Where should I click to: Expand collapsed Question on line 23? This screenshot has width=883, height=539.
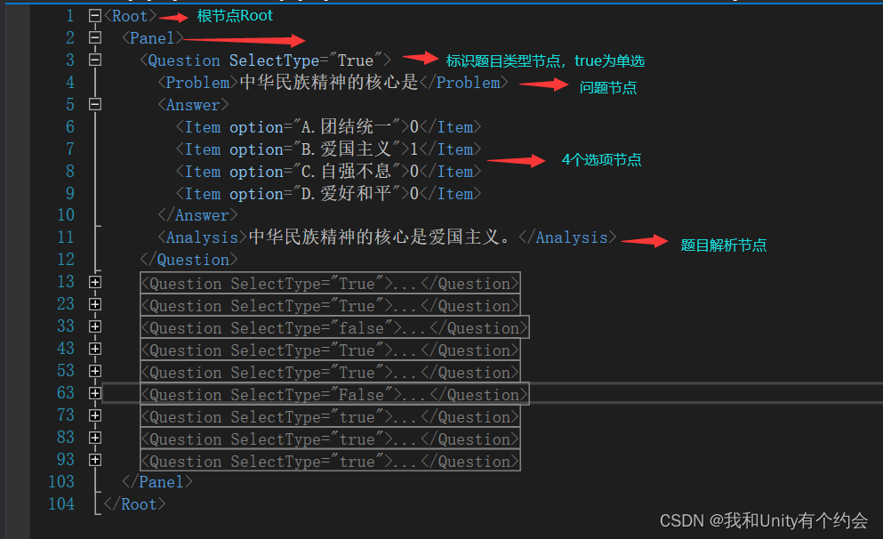pyautogui.click(x=95, y=305)
